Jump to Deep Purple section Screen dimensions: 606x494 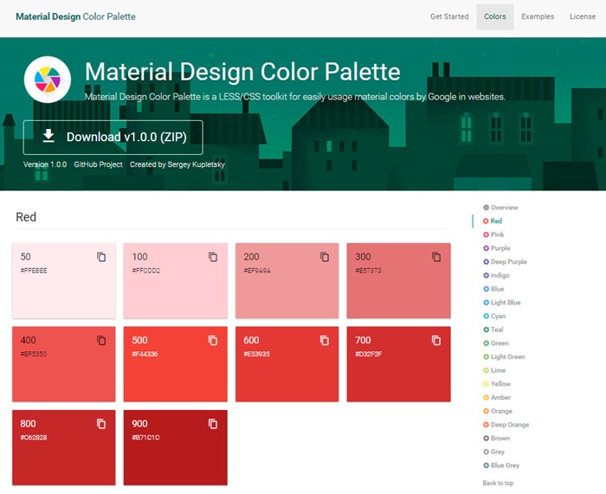pos(509,261)
